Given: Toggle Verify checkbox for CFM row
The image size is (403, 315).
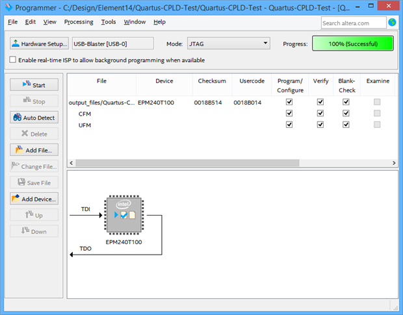Looking at the screenshot, I should 320,113.
